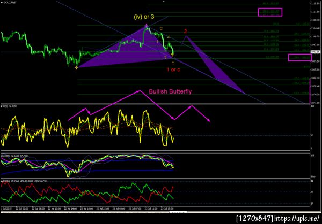Click the 1104.40 price axis label
Viewport: 322px width, 224px height.
point(315,28)
